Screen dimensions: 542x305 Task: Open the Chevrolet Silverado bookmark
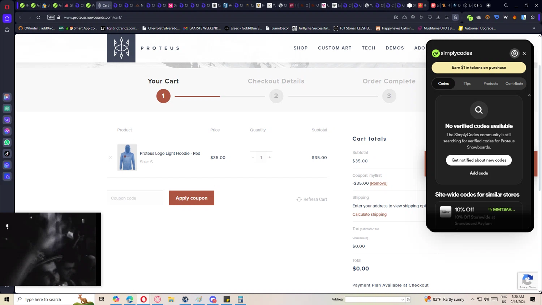click(161, 28)
